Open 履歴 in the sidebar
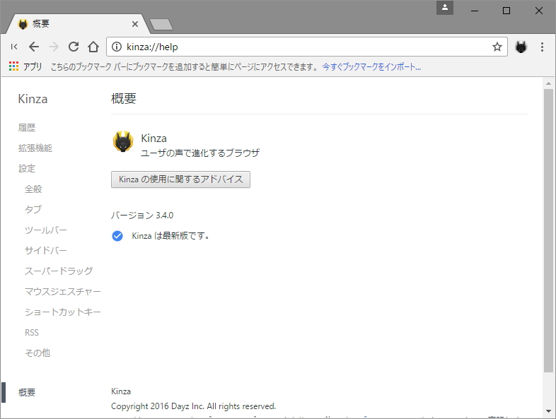Screen dimensions: 556x419 [x=27, y=127]
